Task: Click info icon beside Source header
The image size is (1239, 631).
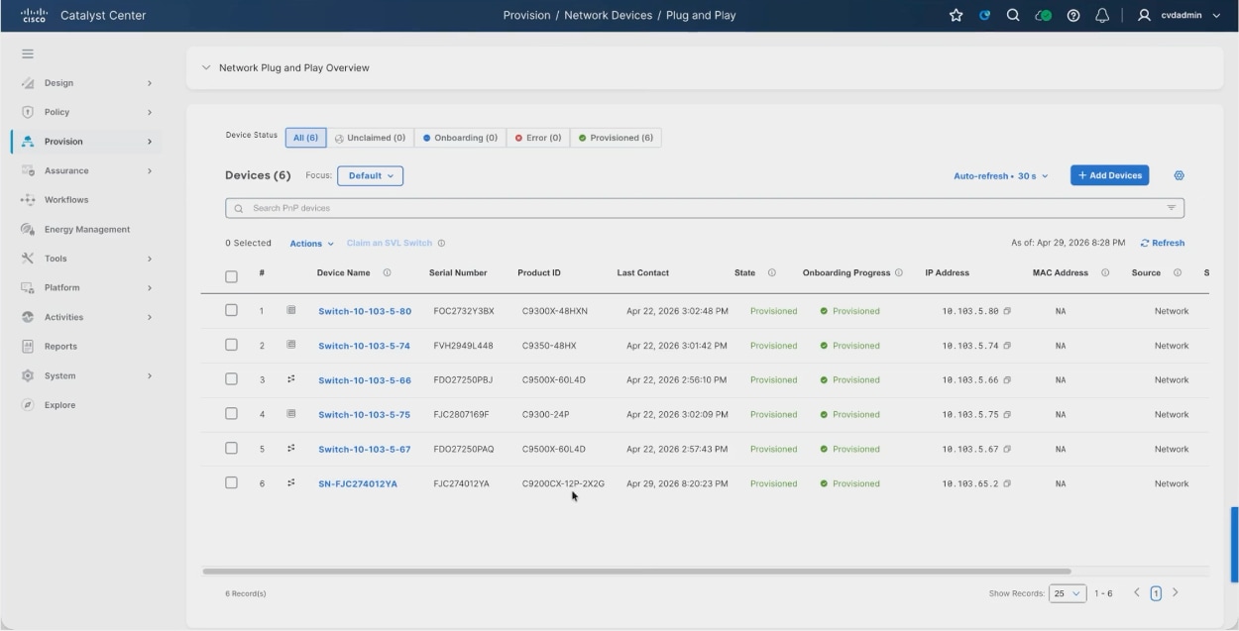Action: [1178, 273]
